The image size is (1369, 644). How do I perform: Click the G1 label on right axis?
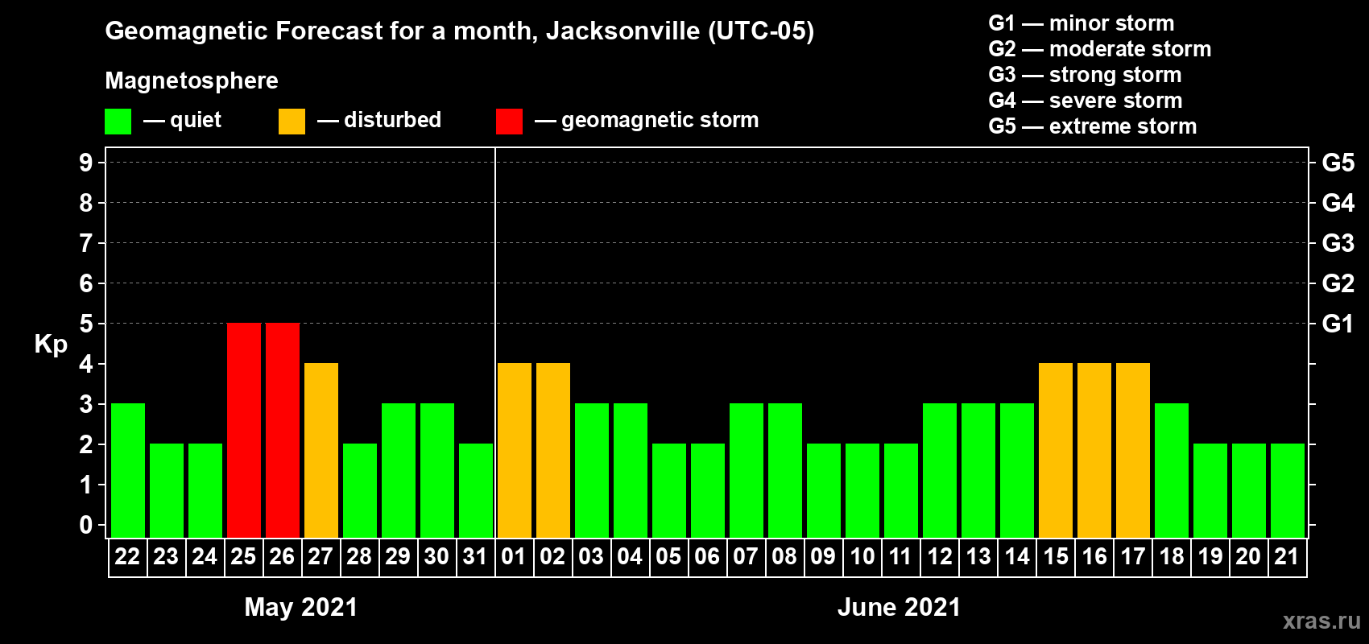click(x=1338, y=324)
